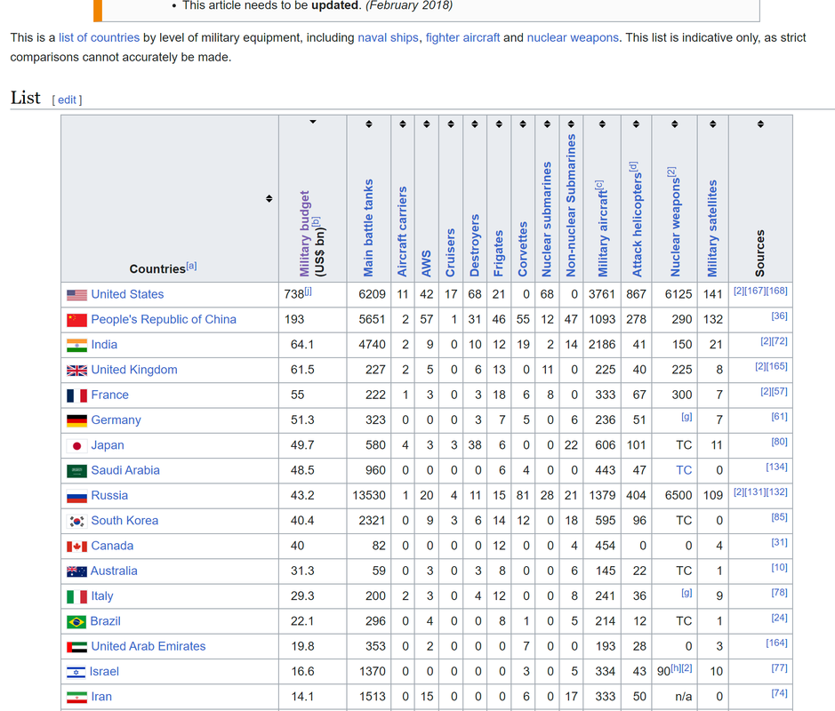Viewport: 835px width, 711px height.
Task: Open source reference [61] for Germany
Action: 779,417
